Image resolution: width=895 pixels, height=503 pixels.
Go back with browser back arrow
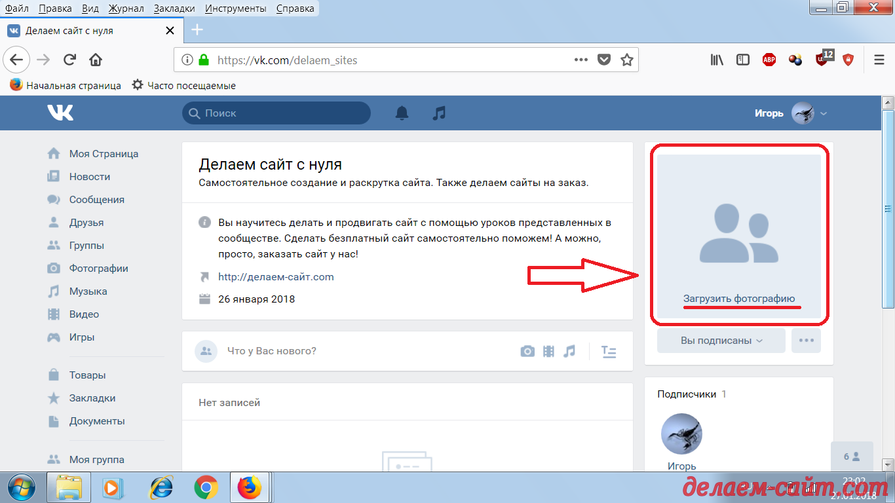16,60
